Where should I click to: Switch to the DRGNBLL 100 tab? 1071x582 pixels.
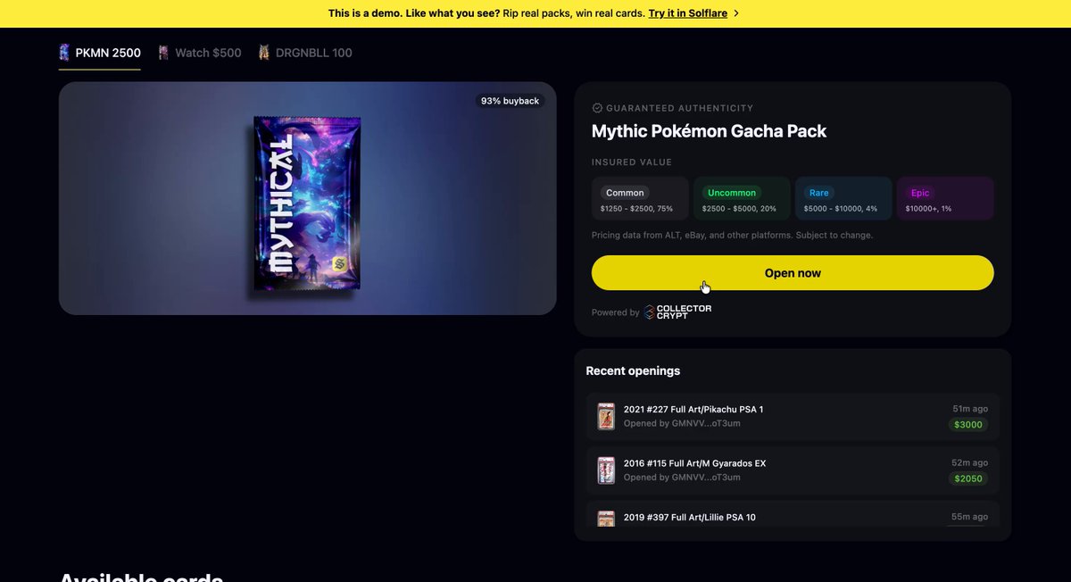point(305,53)
